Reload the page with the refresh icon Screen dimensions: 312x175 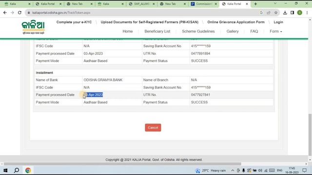click(x=19, y=13)
